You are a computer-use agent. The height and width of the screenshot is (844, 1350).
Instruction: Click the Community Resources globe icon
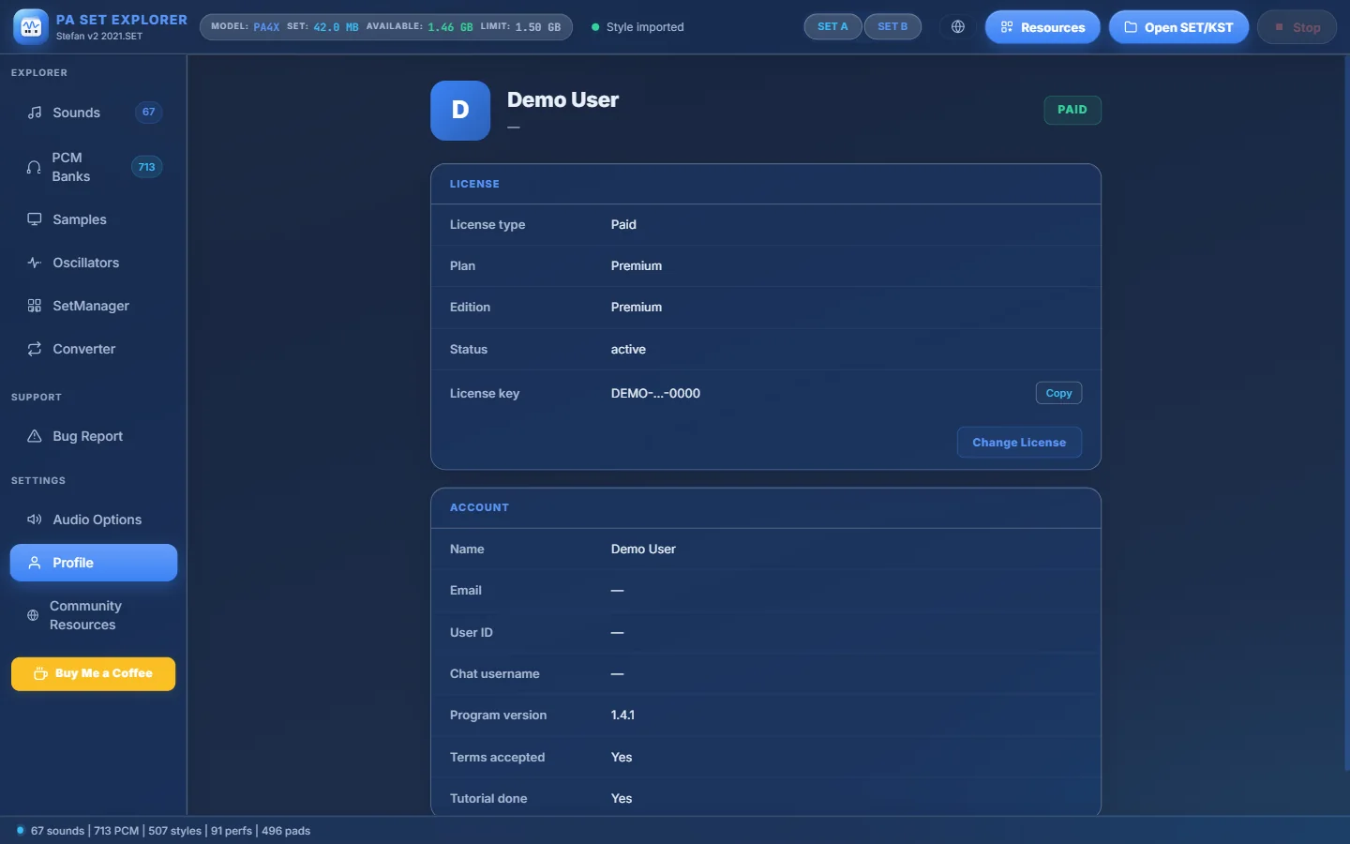click(33, 615)
